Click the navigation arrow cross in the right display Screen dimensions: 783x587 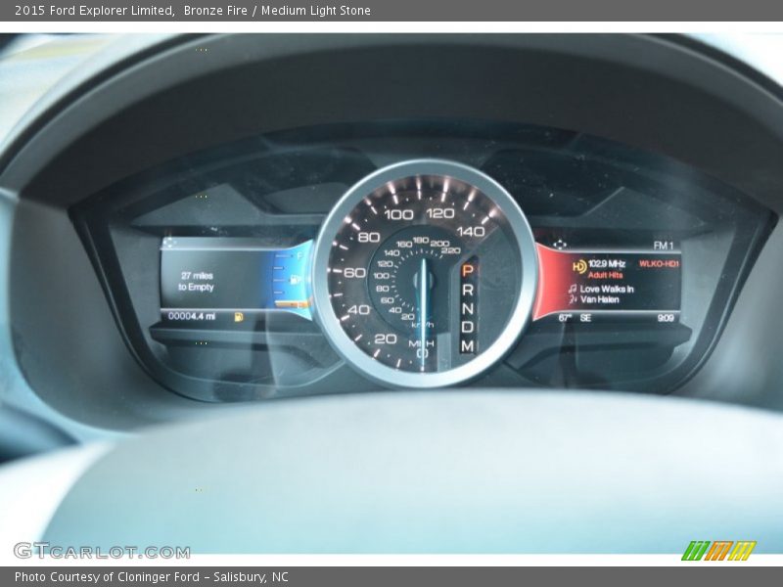point(560,245)
